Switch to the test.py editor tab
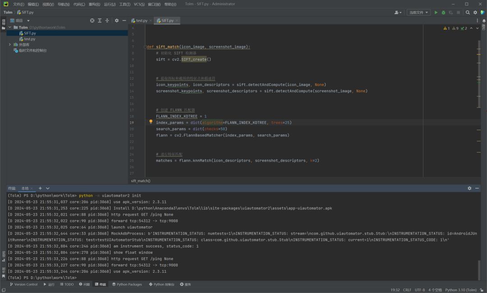Image resolution: width=487 pixels, height=293 pixels. tap(141, 21)
